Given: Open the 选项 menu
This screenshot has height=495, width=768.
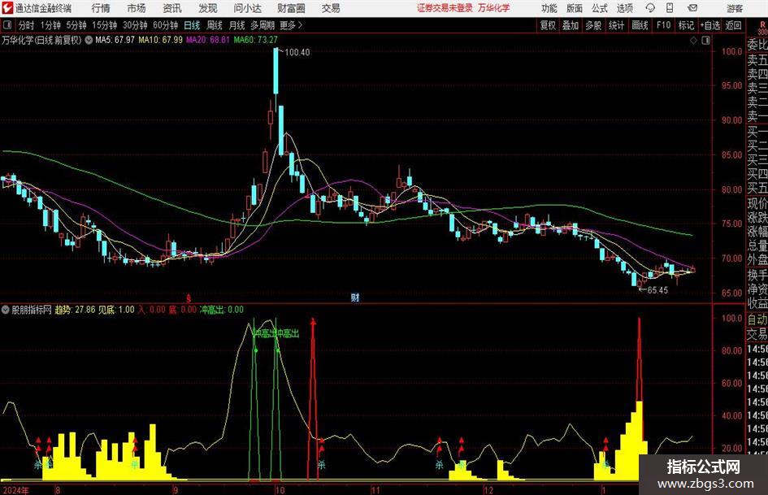Looking at the screenshot, I should point(624,8).
